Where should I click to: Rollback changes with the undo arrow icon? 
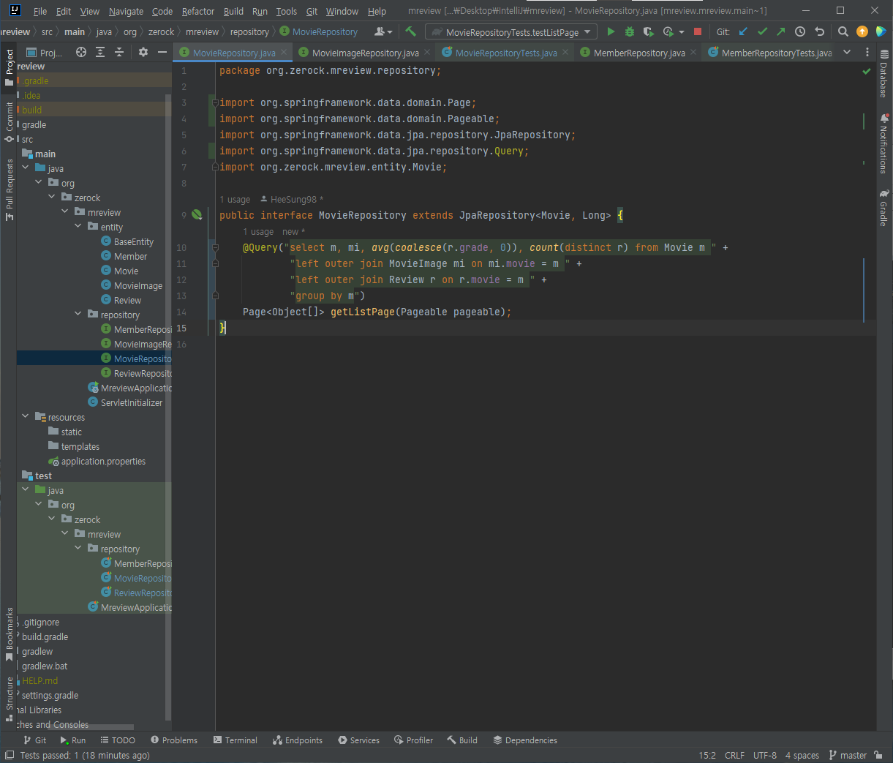[819, 31]
